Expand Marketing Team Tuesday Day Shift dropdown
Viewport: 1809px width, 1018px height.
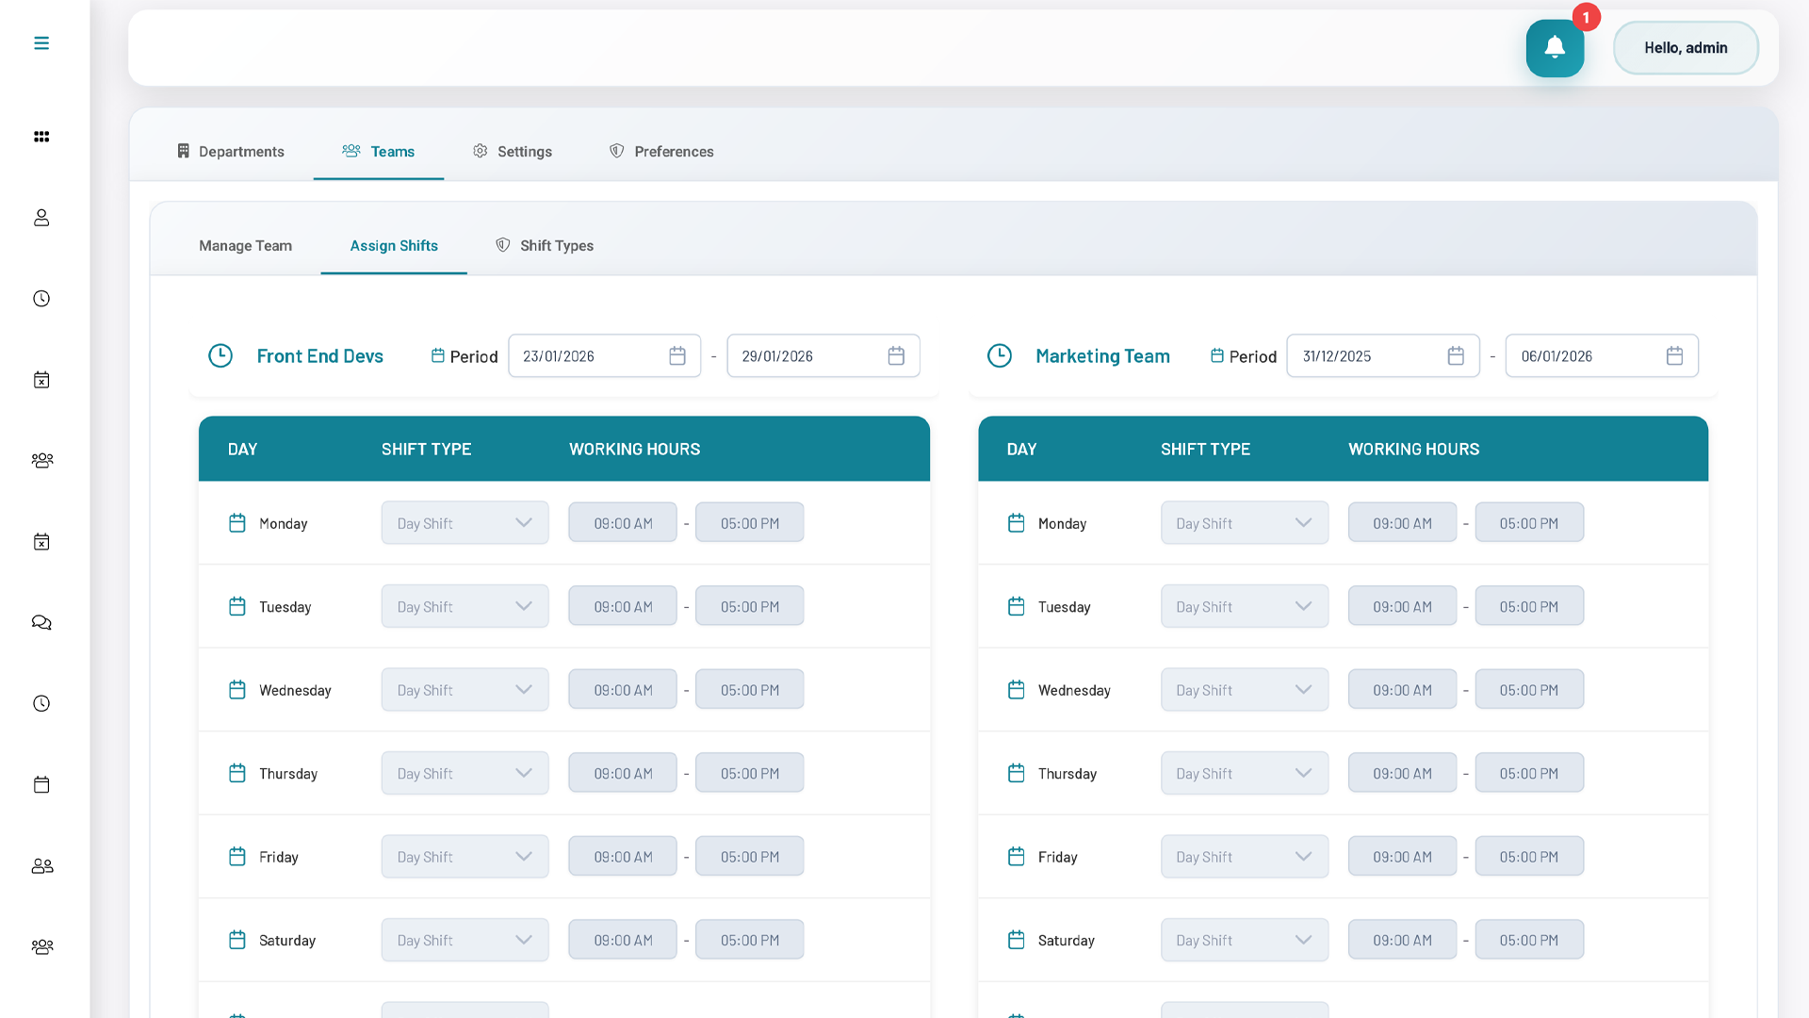(x=1244, y=607)
